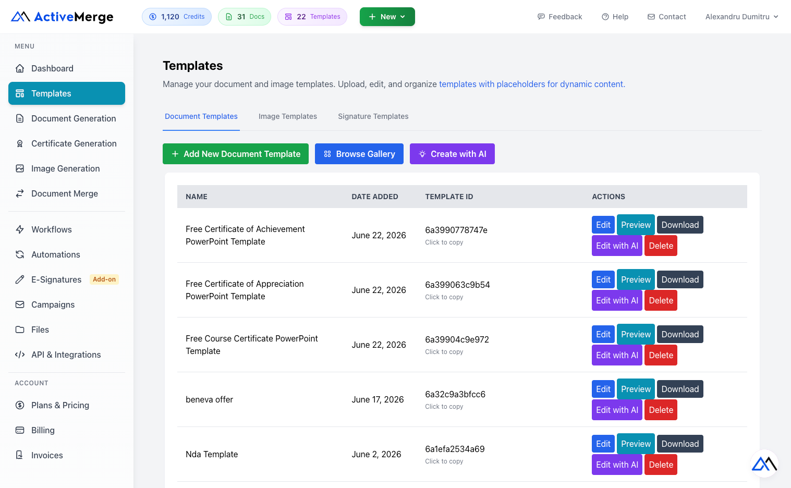This screenshot has height=488, width=791.
Task: Switch to the Image Templates tab
Action: (x=288, y=116)
